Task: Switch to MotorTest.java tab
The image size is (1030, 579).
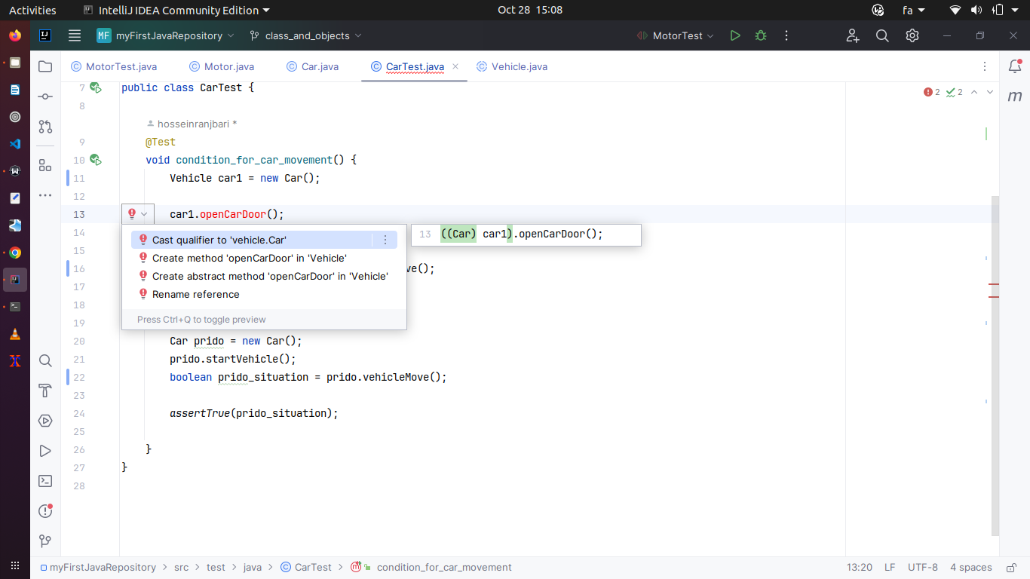Action: point(115,66)
